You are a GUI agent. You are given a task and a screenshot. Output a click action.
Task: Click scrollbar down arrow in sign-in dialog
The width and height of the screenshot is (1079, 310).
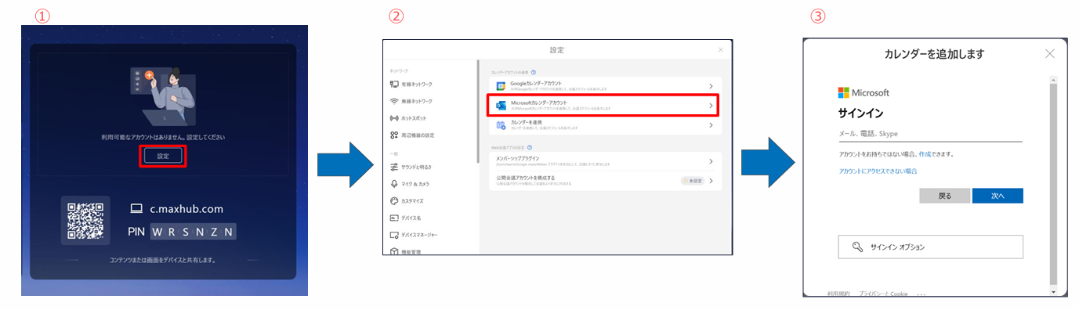tap(1053, 291)
